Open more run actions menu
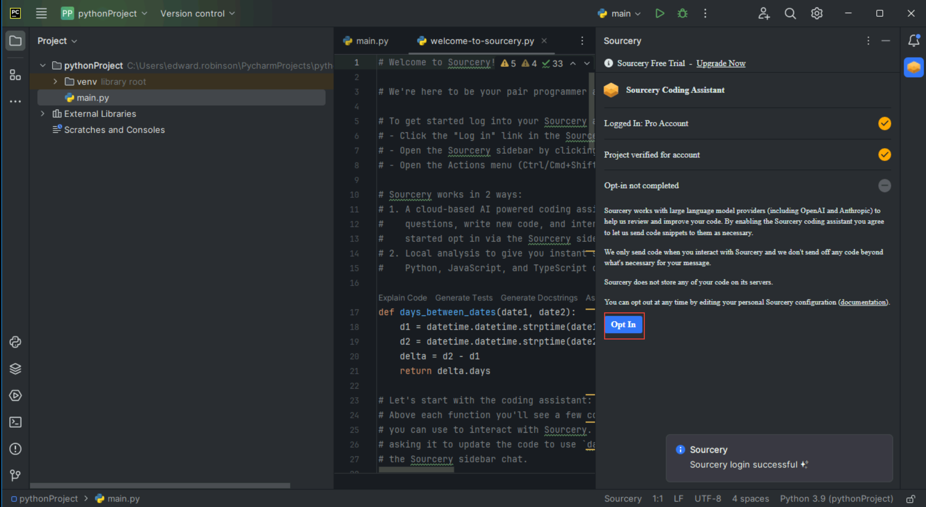 [705, 13]
